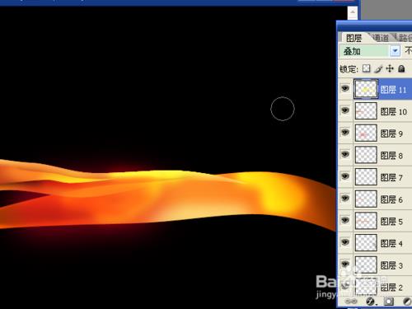The image size is (412, 309).
Task: Click the lock position move icon
Action: (390, 68)
